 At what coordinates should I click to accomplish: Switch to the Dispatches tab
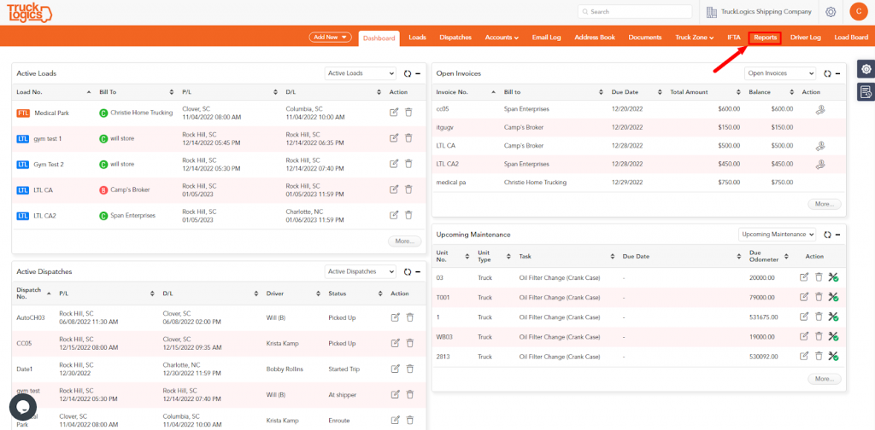click(x=455, y=38)
